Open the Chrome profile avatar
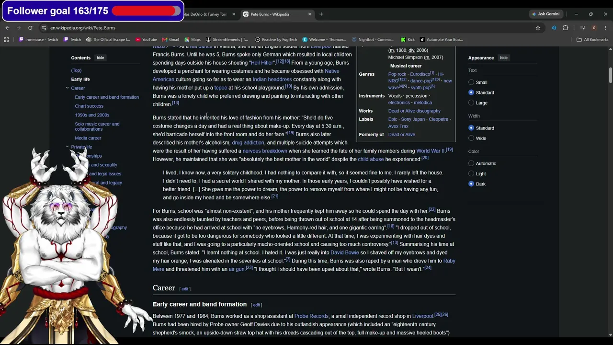This screenshot has width=613, height=345. 594,28
